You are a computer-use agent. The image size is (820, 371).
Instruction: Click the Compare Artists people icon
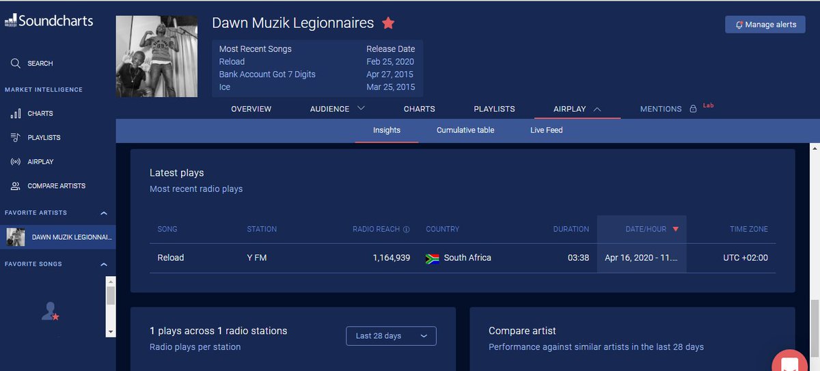tap(16, 186)
